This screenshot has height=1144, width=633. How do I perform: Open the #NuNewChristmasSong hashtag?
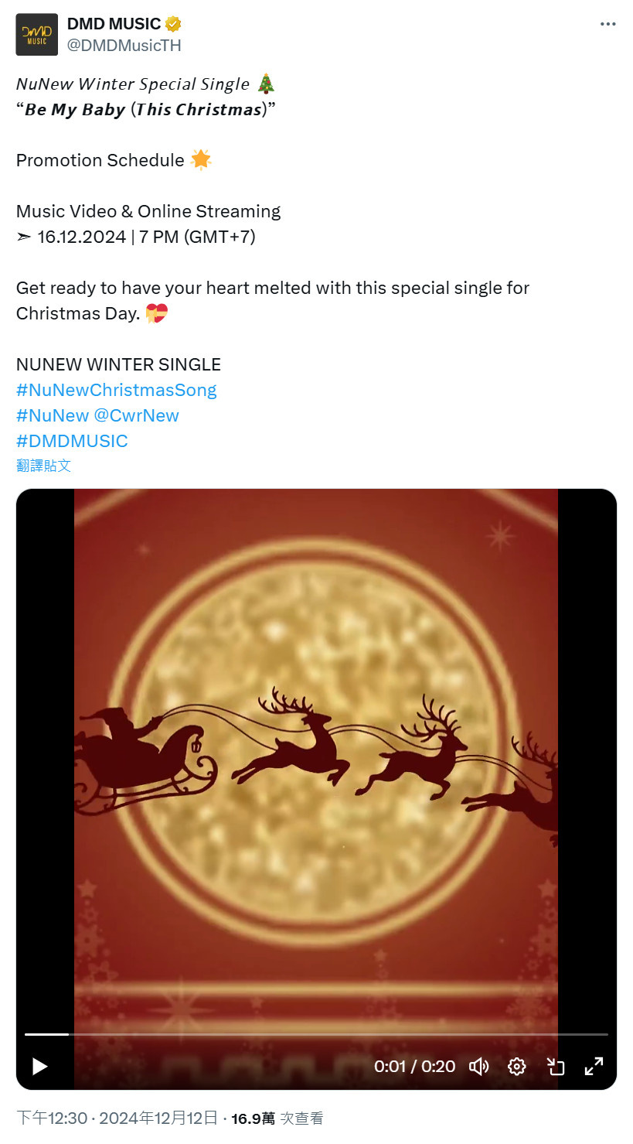pyautogui.click(x=117, y=390)
